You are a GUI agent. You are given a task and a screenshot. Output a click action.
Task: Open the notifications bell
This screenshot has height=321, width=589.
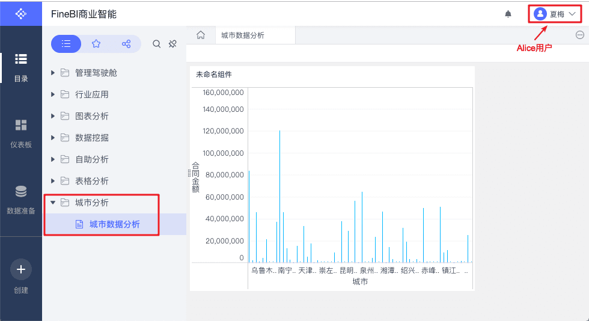pos(508,14)
